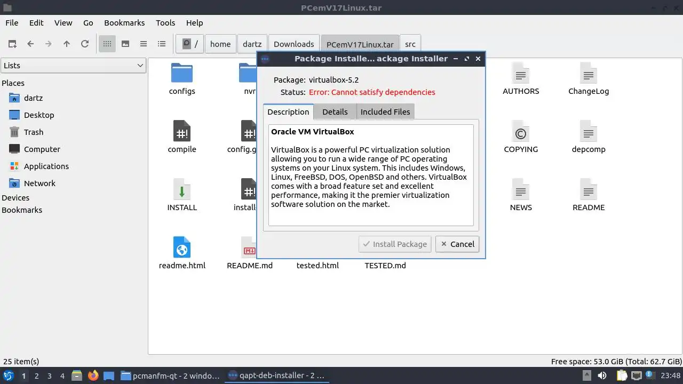The width and height of the screenshot is (683, 384).
Task: Switch to compact view mode
Action: point(144,44)
